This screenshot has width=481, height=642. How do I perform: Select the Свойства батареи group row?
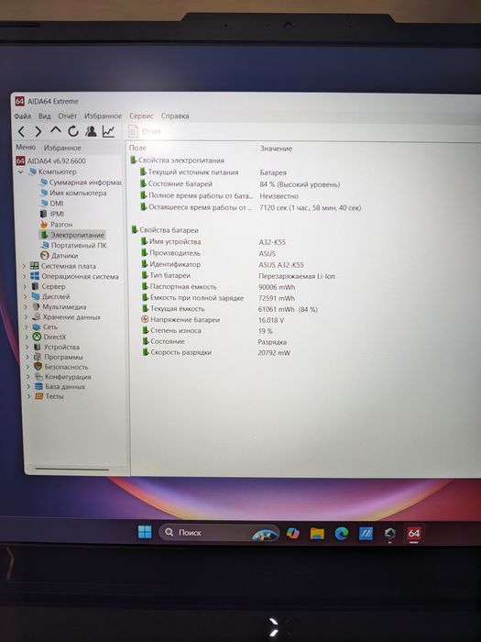click(x=165, y=230)
